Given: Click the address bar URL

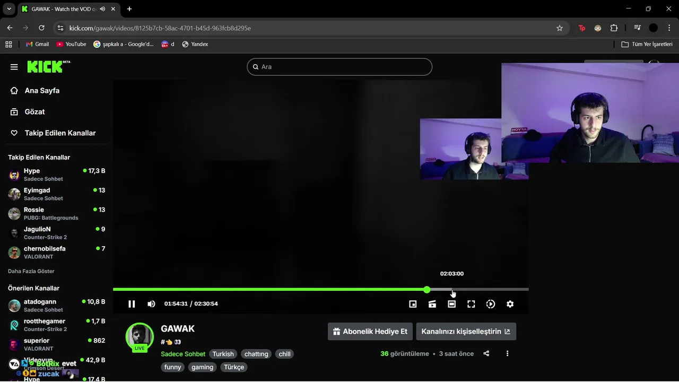Looking at the screenshot, I should coord(160,28).
